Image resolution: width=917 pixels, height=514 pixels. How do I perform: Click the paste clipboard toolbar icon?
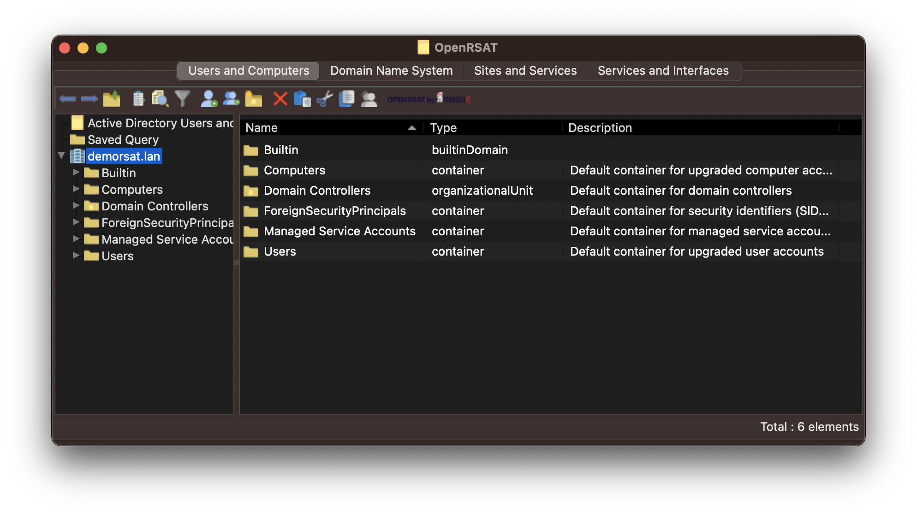pos(303,99)
